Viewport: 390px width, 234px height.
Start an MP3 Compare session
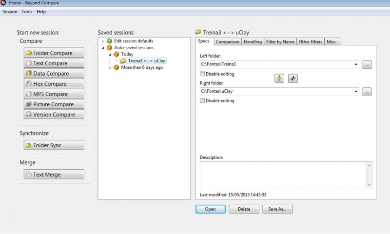coord(54,94)
